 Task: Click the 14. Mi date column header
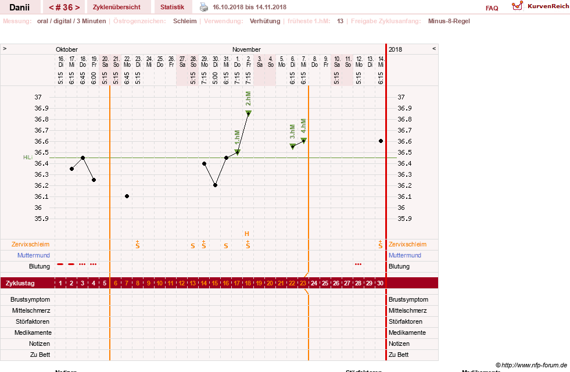381,62
